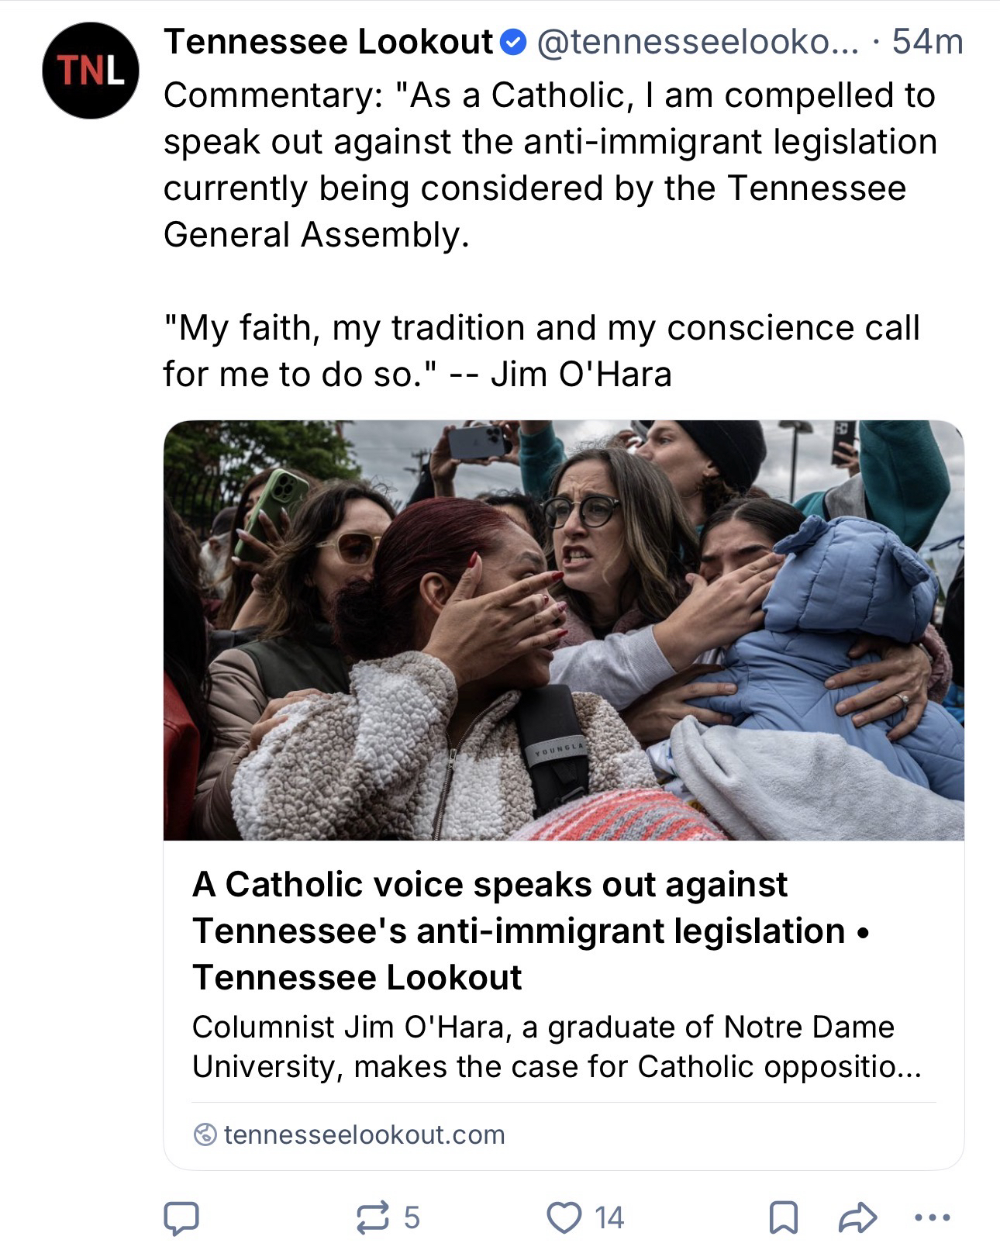
Task: Click the blue verified badge
Action: (x=513, y=42)
